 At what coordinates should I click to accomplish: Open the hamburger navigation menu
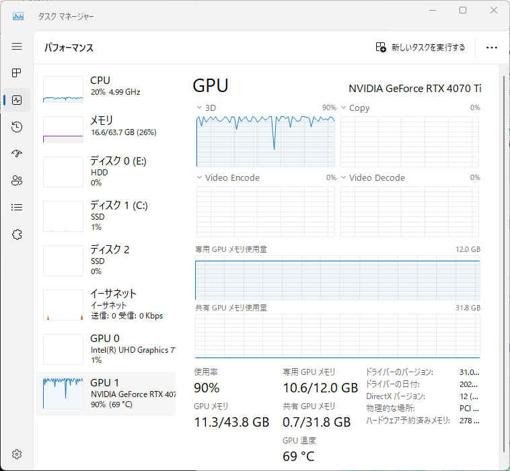click(17, 46)
